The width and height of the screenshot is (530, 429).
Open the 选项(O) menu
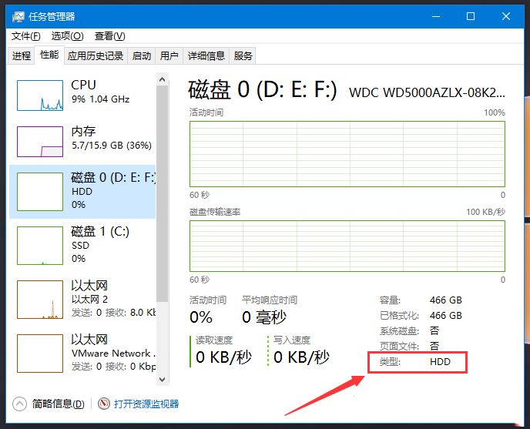point(66,36)
